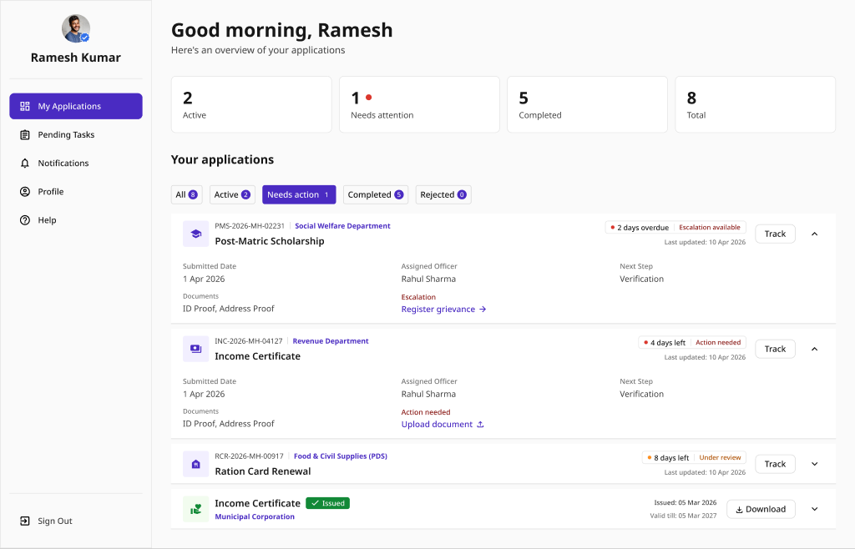
Task: Open the Help section
Action: (x=76, y=220)
